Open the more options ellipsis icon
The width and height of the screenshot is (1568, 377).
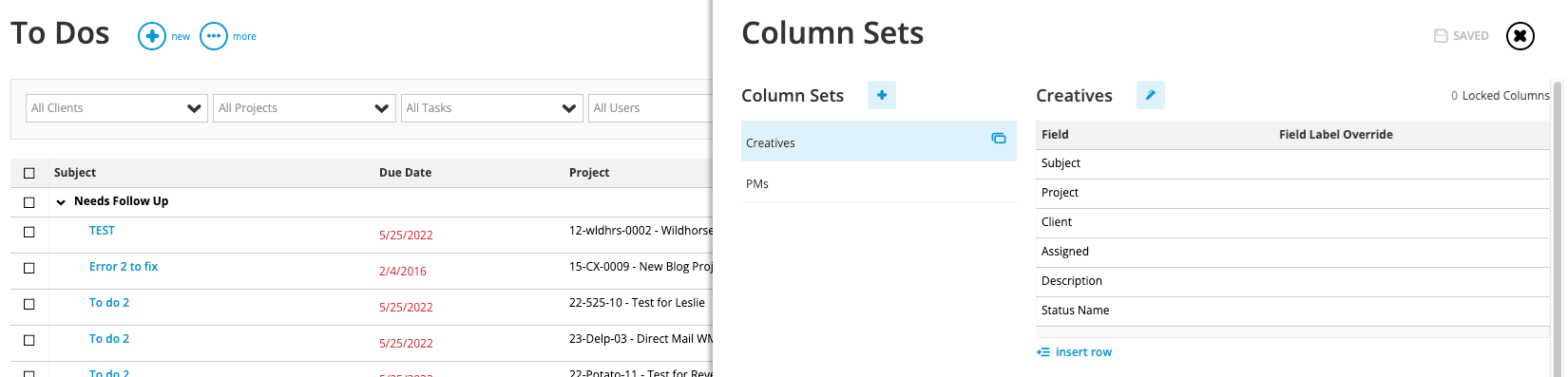(214, 36)
